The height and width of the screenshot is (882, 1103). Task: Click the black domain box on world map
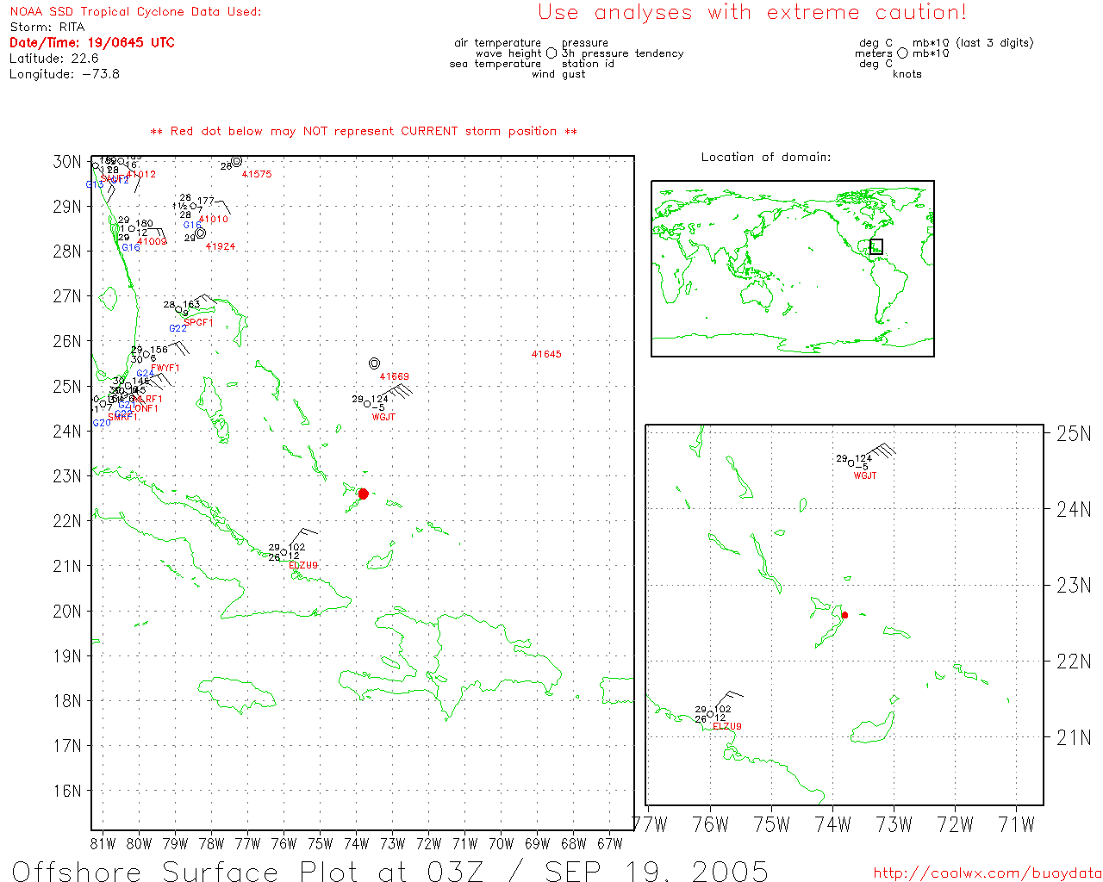point(876,246)
